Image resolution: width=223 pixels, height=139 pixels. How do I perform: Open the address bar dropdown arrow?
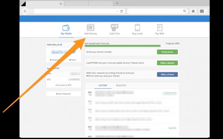(x=117, y=11)
